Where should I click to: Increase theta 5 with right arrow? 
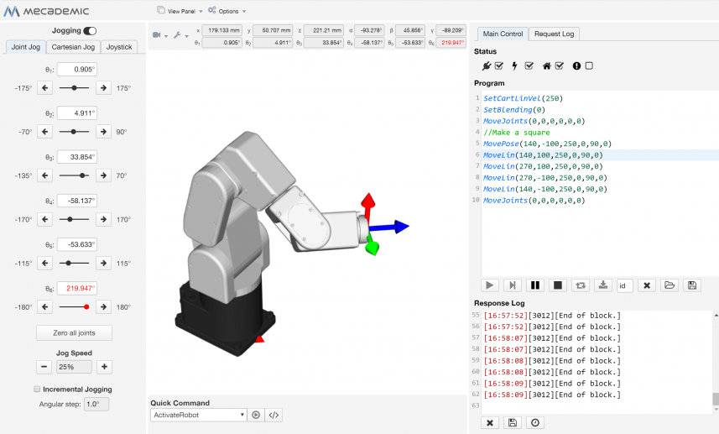[104, 263]
